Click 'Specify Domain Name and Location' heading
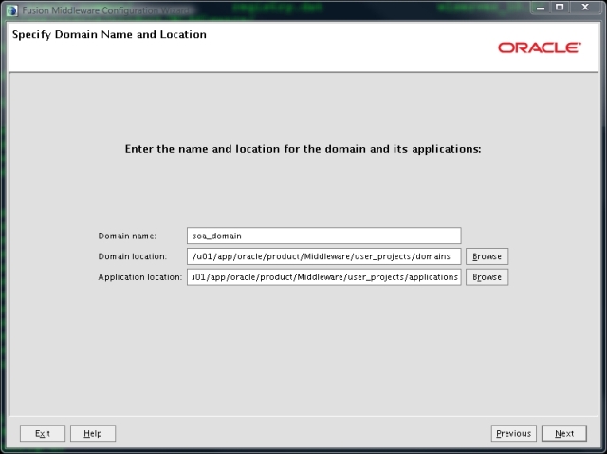Viewport: 607px width, 454px height. click(x=109, y=34)
